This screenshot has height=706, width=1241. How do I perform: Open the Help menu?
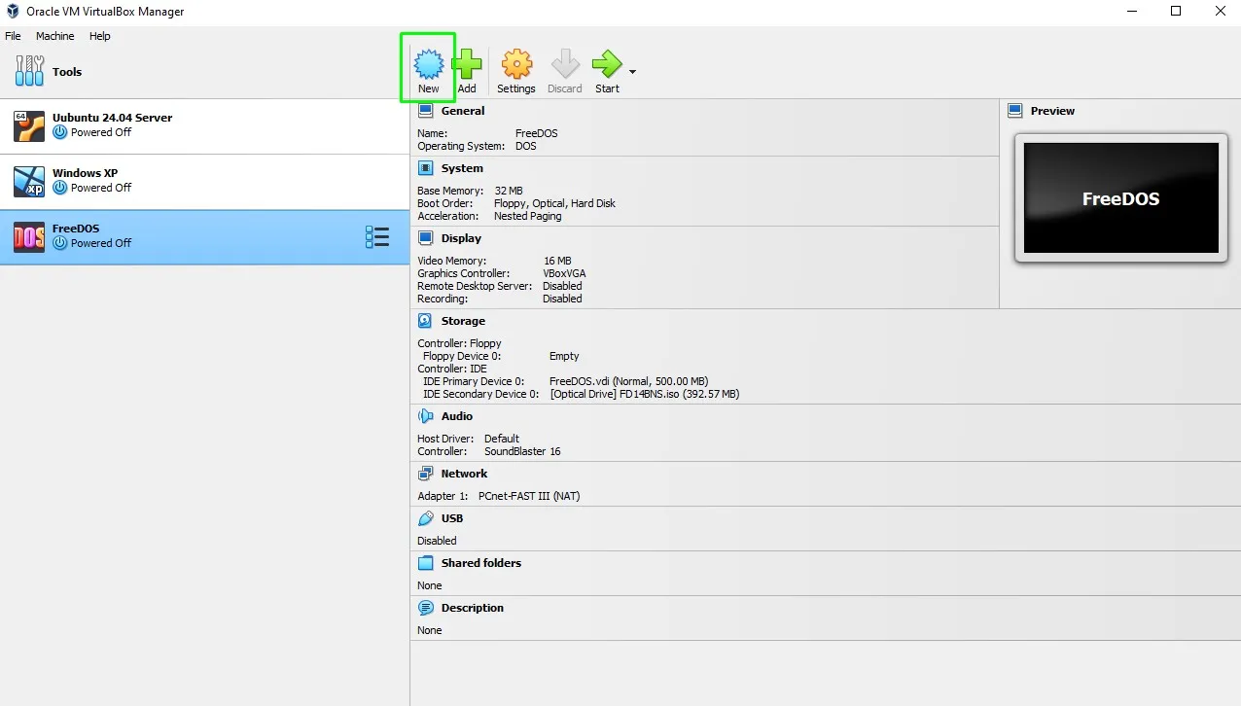point(100,36)
